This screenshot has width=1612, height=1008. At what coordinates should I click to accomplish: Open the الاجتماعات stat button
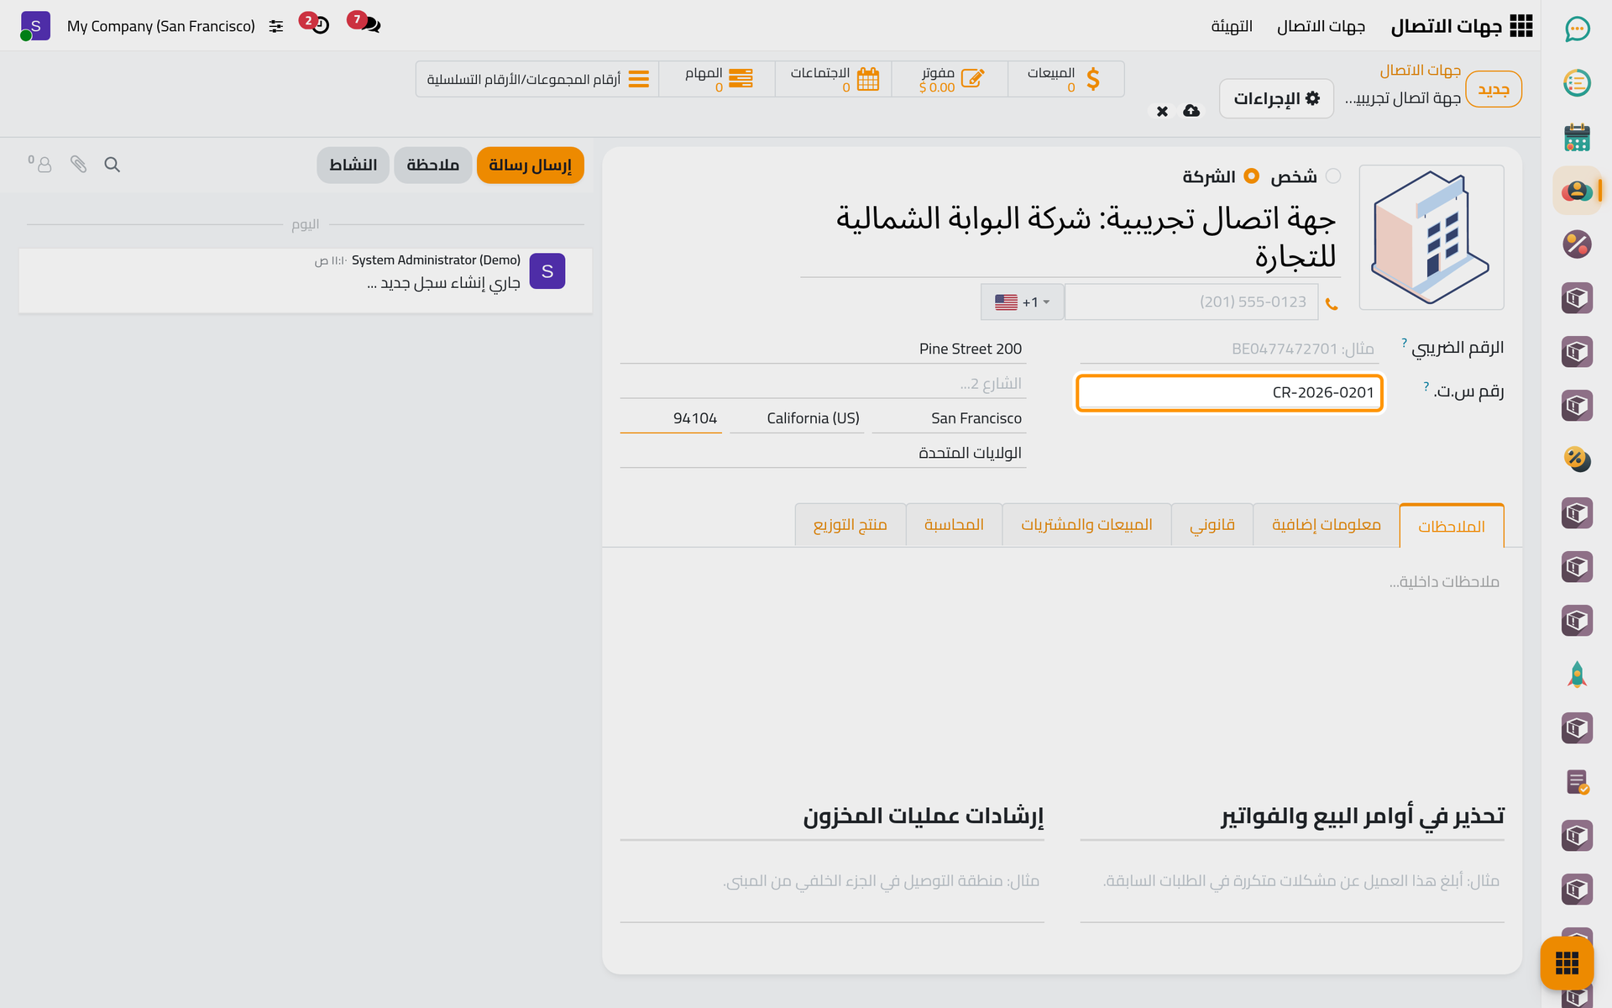(833, 79)
